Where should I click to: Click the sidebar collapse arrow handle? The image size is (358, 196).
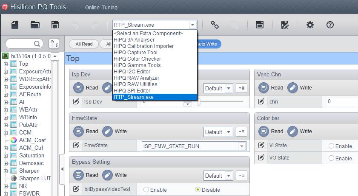click(x=62, y=169)
